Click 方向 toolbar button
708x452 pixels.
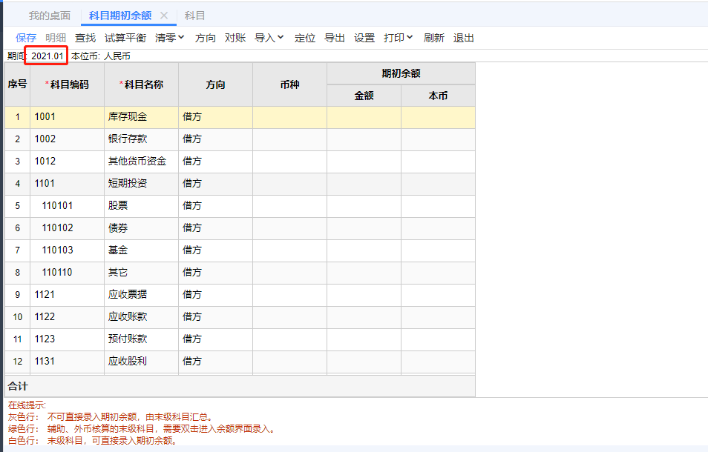coord(206,38)
